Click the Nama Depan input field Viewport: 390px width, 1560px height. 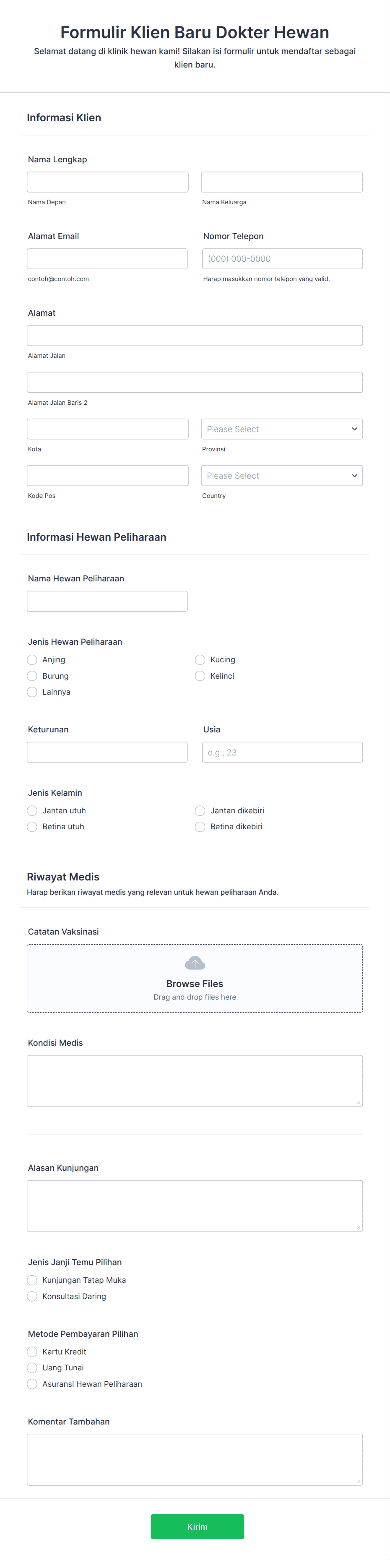tap(107, 181)
